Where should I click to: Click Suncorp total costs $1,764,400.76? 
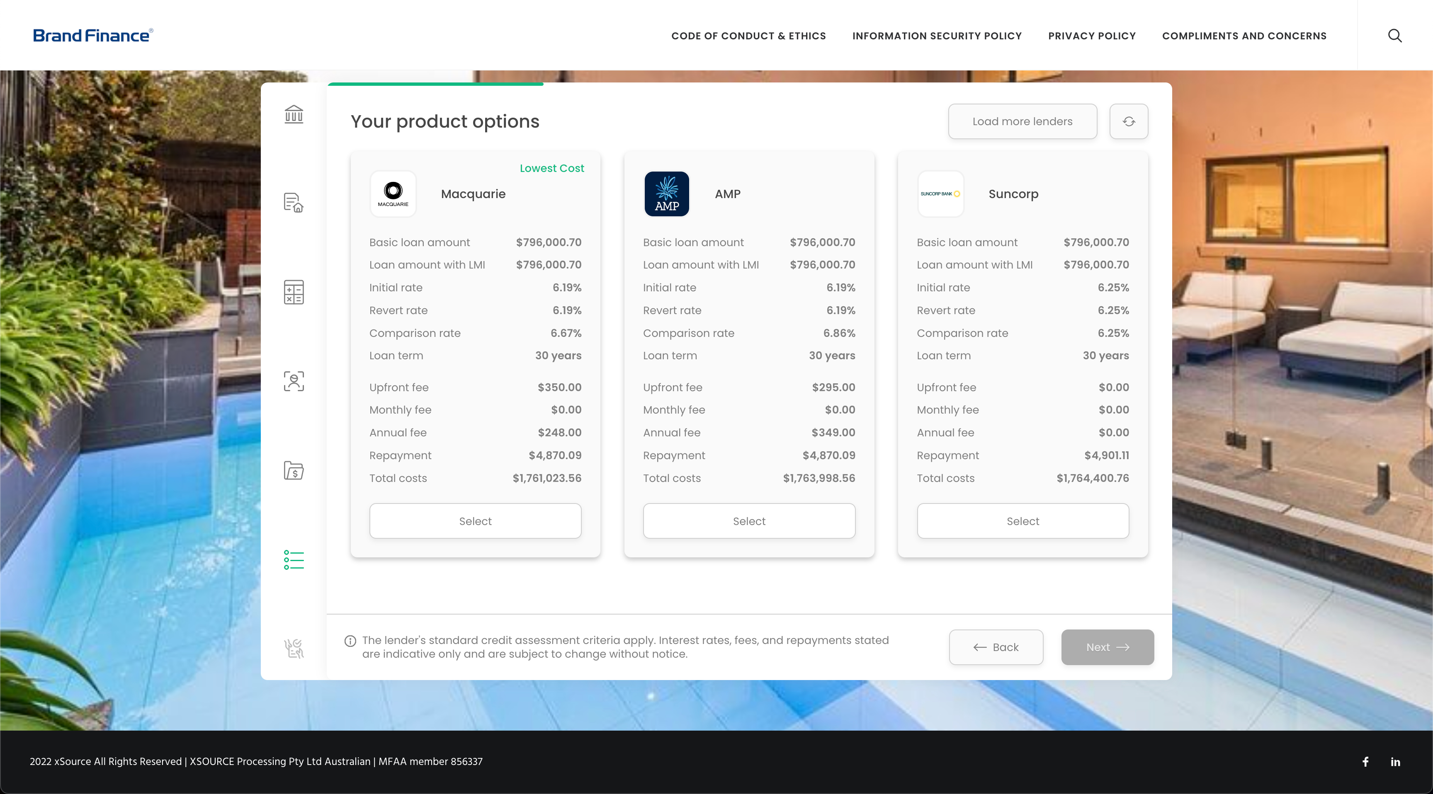1093,478
